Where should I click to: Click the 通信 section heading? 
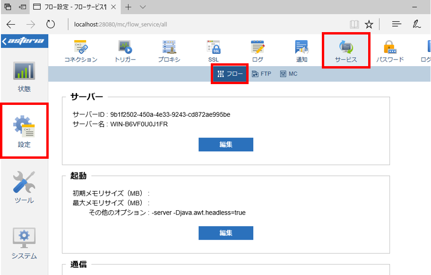(x=78, y=265)
